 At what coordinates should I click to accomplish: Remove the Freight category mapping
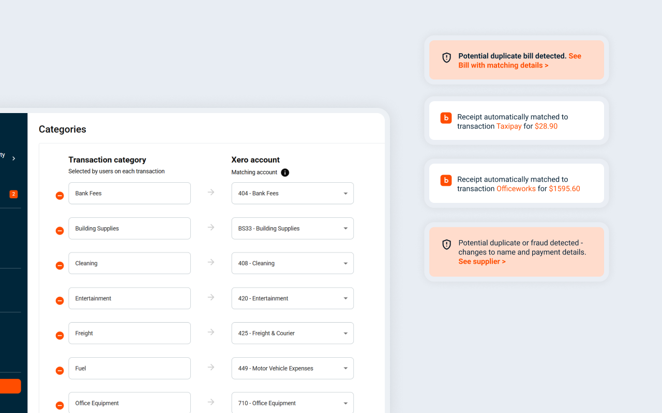(59, 335)
